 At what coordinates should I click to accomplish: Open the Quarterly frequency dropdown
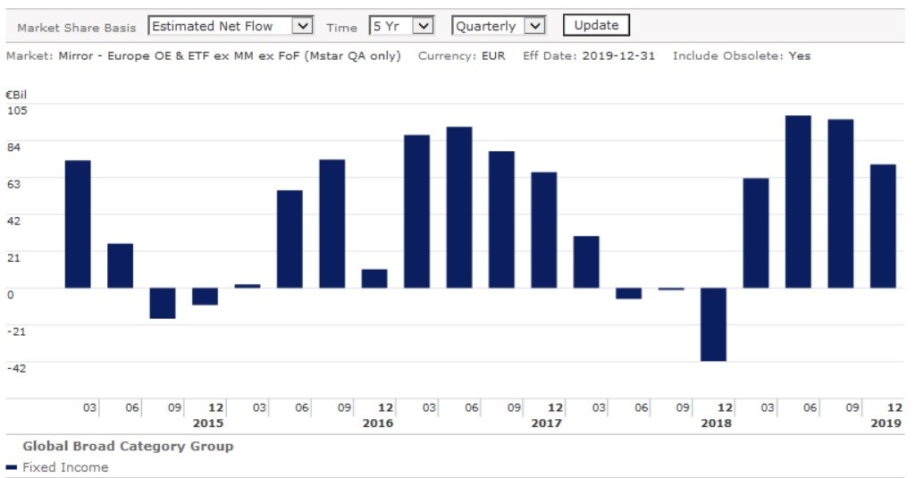[x=499, y=26]
